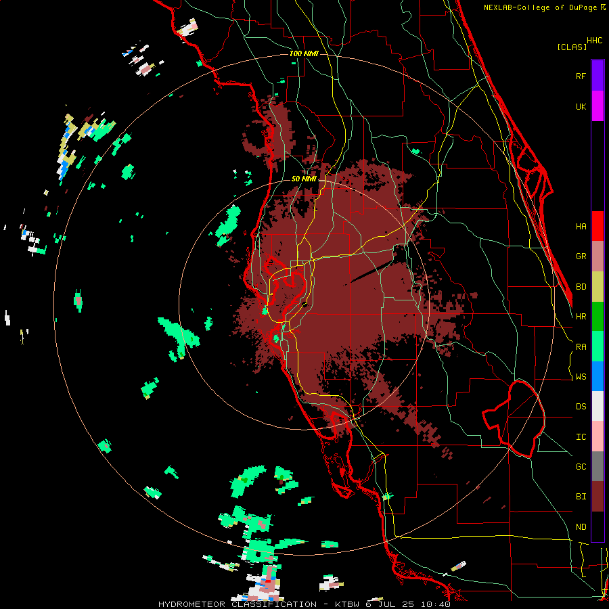Click the 'ND' legend label text
This screenshot has height=609, width=609.
581,527
